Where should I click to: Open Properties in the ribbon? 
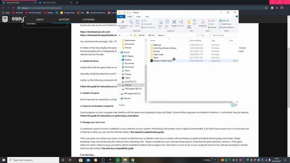tap(203, 24)
